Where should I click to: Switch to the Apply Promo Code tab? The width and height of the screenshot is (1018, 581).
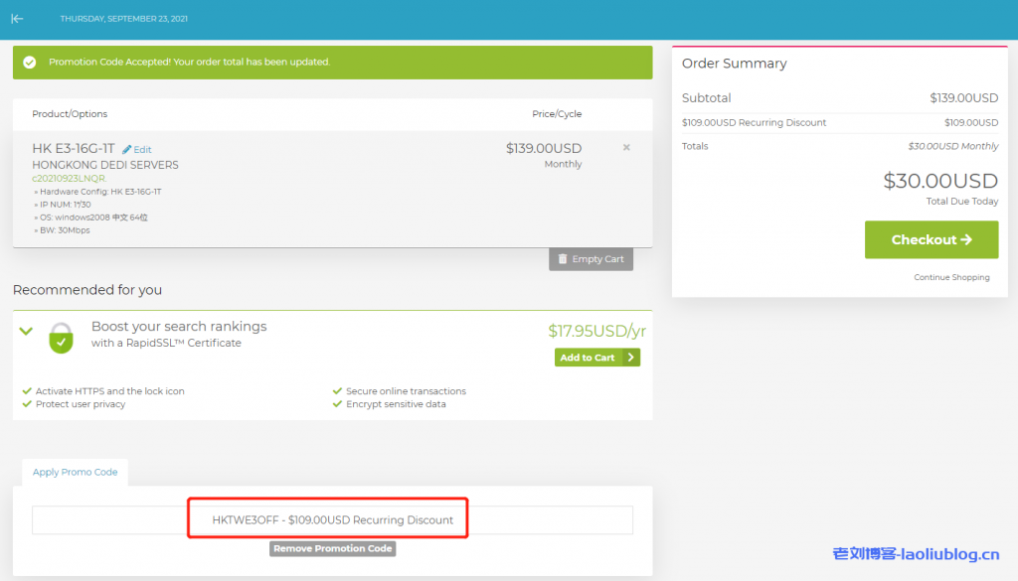coord(75,472)
